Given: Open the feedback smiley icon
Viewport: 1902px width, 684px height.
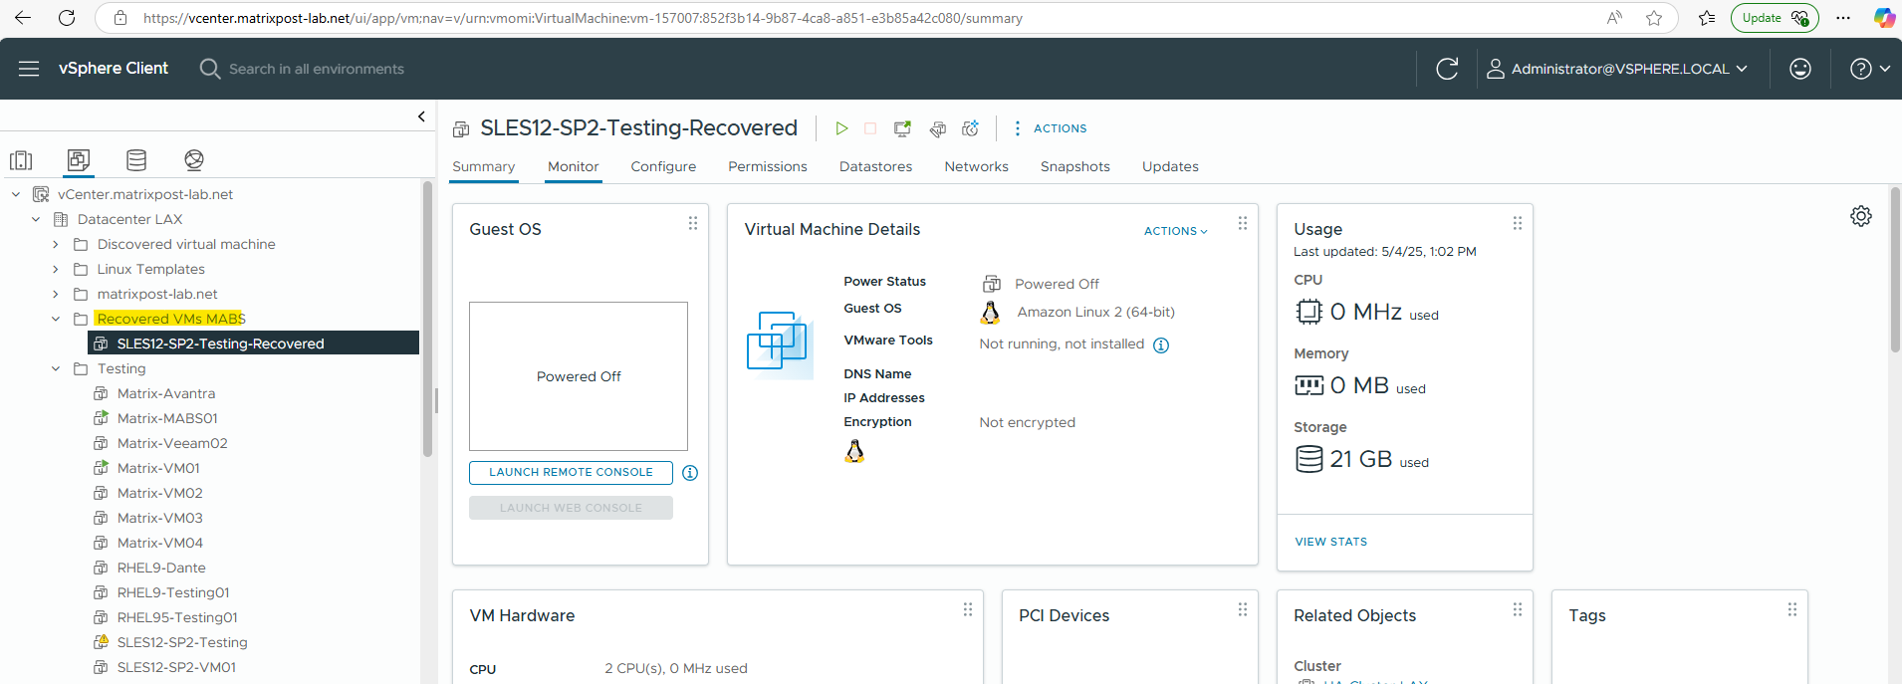Looking at the screenshot, I should coord(1800,69).
